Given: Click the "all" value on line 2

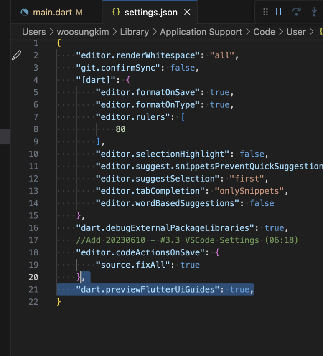Looking at the screenshot, I should coord(222,56).
